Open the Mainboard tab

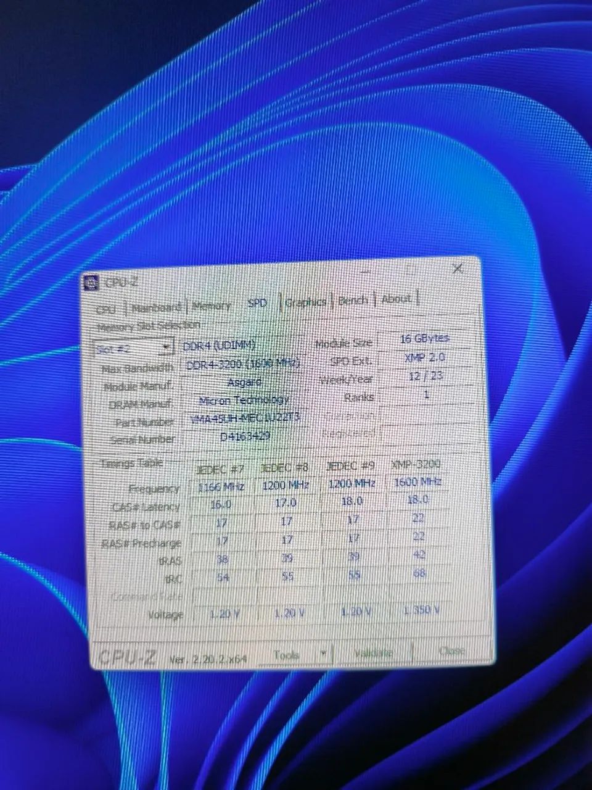click(x=157, y=307)
